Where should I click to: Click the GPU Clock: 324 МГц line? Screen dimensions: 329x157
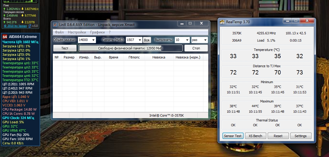(18, 118)
